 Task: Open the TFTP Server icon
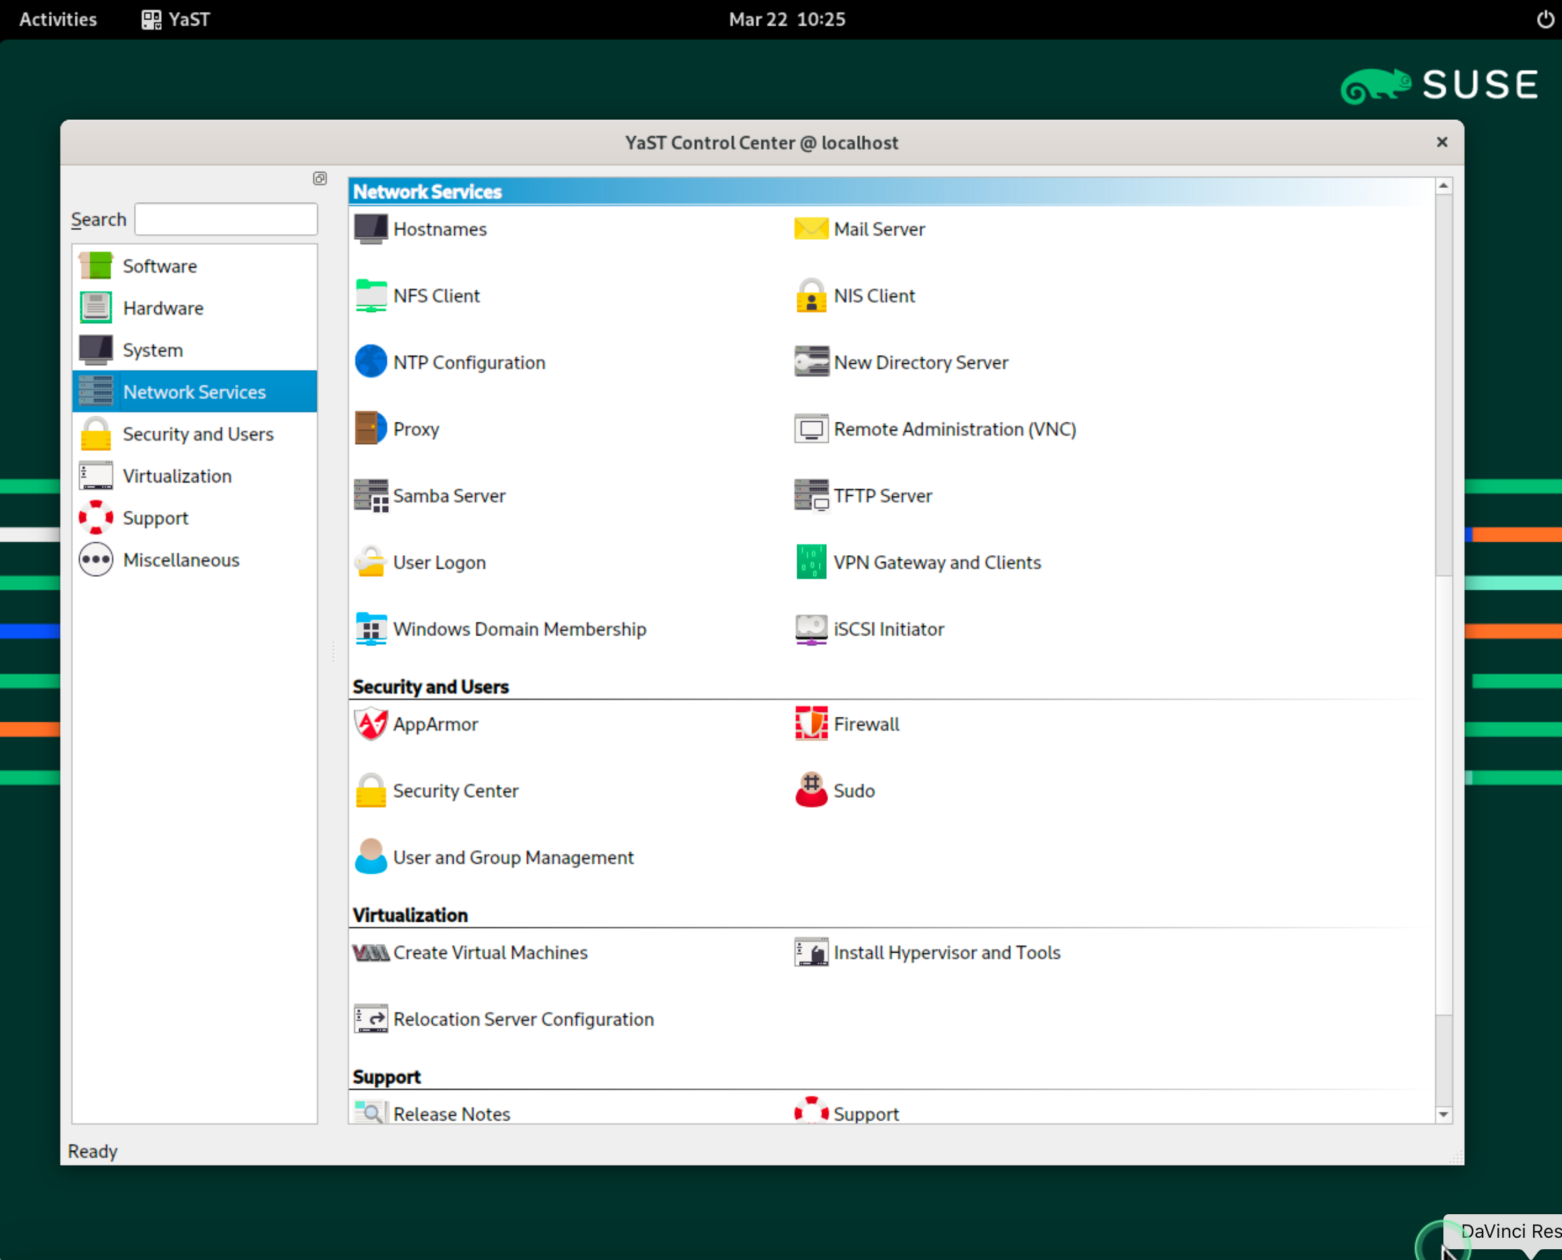click(x=811, y=497)
